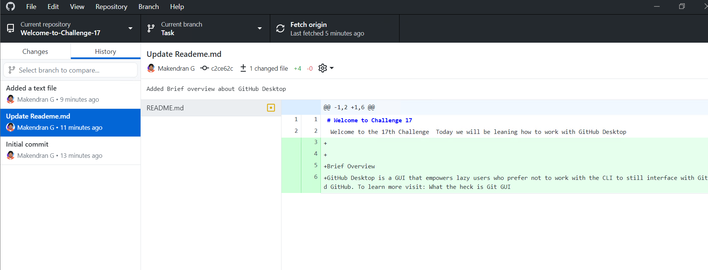Image resolution: width=708 pixels, height=270 pixels.
Task: Minimize the GitHub Desktop window
Action: coord(657,6)
